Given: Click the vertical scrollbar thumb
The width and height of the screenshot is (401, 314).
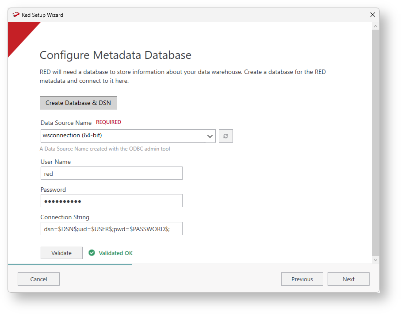Looking at the screenshot, I should coord(375,142).
